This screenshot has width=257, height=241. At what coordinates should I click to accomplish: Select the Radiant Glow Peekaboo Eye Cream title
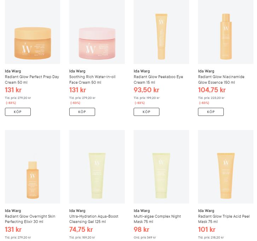click(158, 80)
